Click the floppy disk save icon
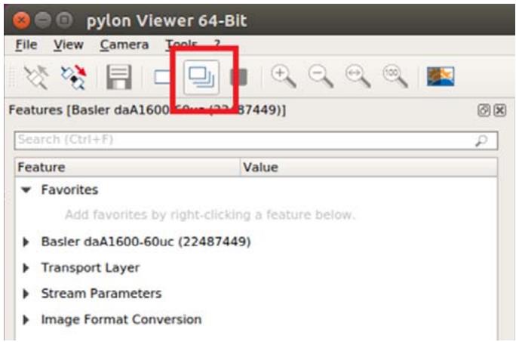 (x=119, y=77)
